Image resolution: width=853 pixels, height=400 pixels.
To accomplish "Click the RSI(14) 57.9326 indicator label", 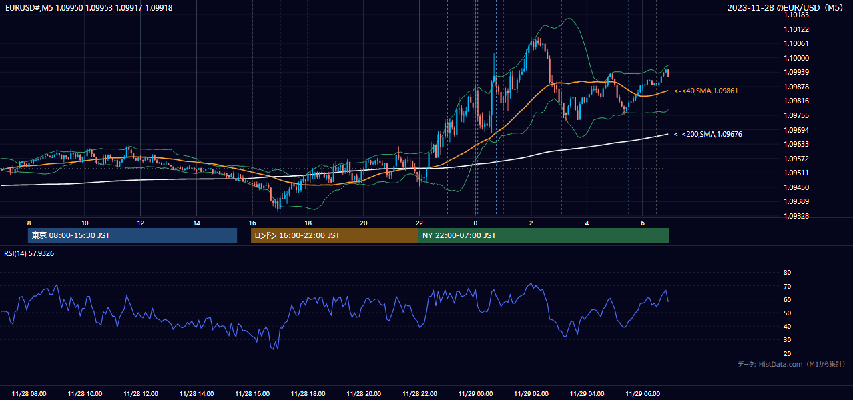I will click(x=29, y=253).
